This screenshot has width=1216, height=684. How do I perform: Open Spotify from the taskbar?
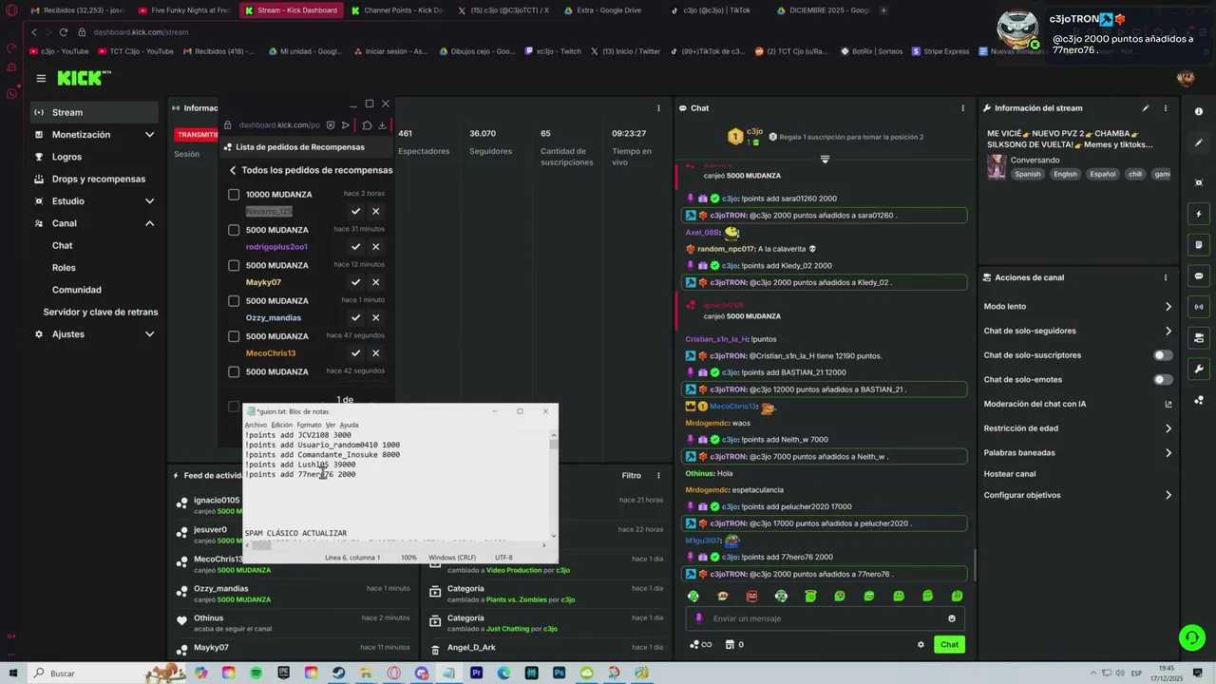coord(256,674)
